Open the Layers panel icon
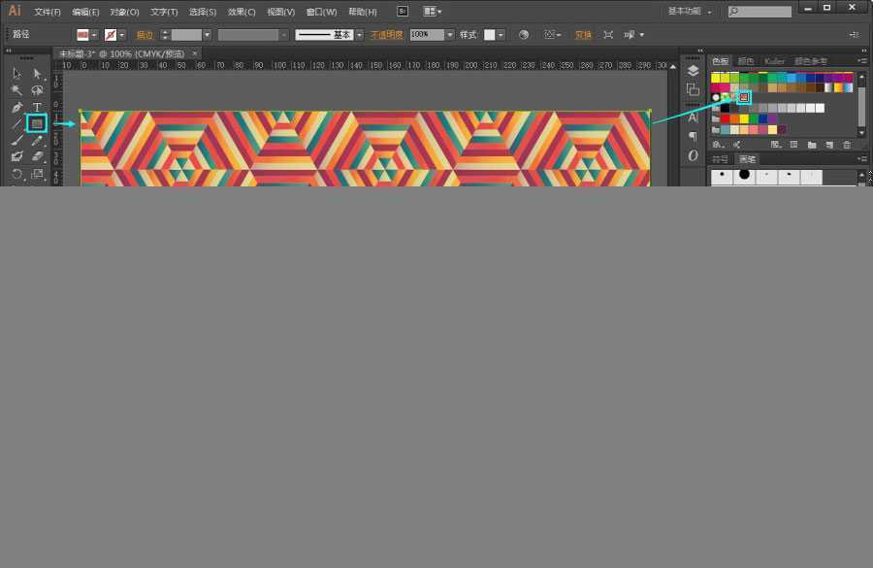873x568 pixels. pyautogui.click(x=693, y=71)
